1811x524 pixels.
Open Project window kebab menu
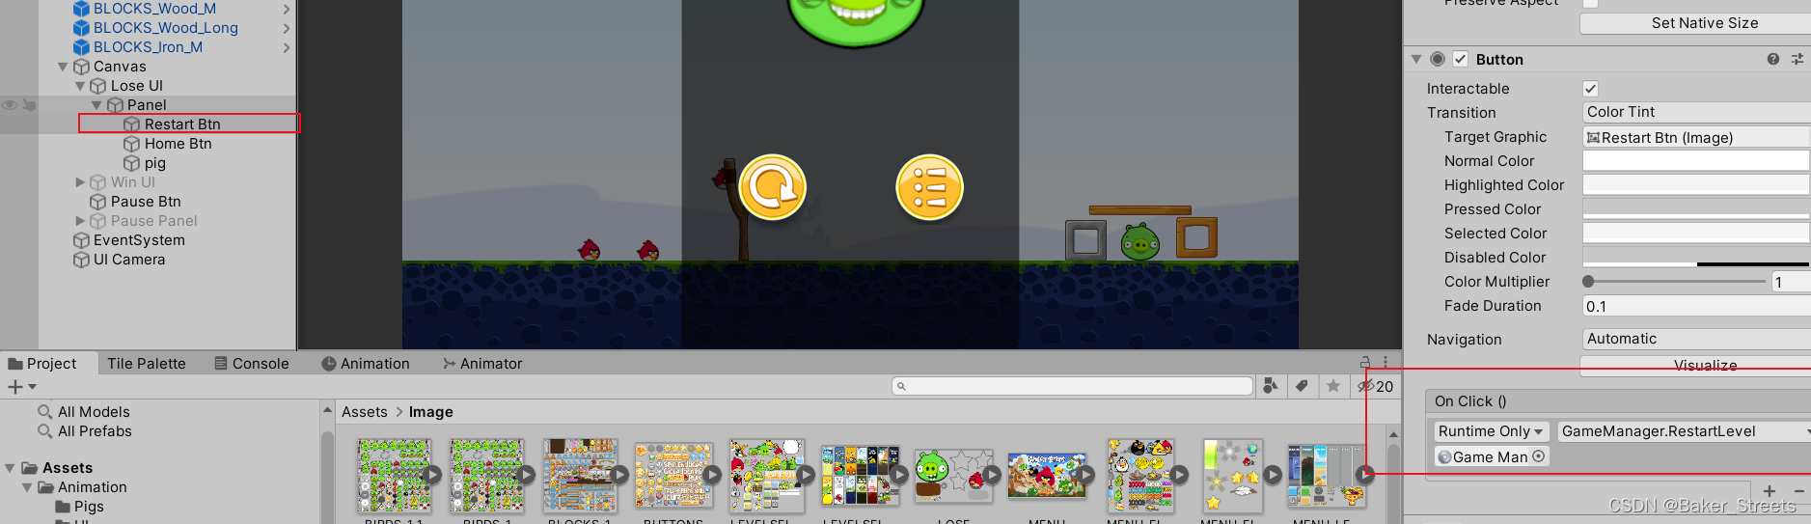click(1386, 363)
